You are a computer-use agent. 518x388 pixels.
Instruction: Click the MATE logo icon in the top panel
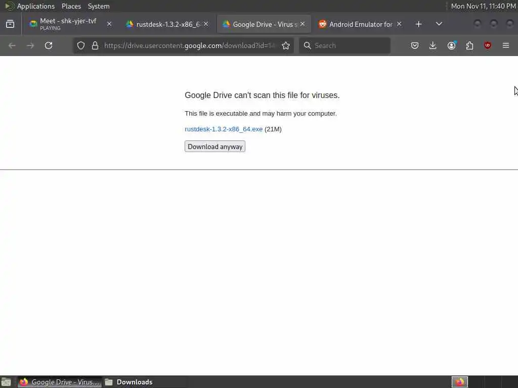coord(9,6)
